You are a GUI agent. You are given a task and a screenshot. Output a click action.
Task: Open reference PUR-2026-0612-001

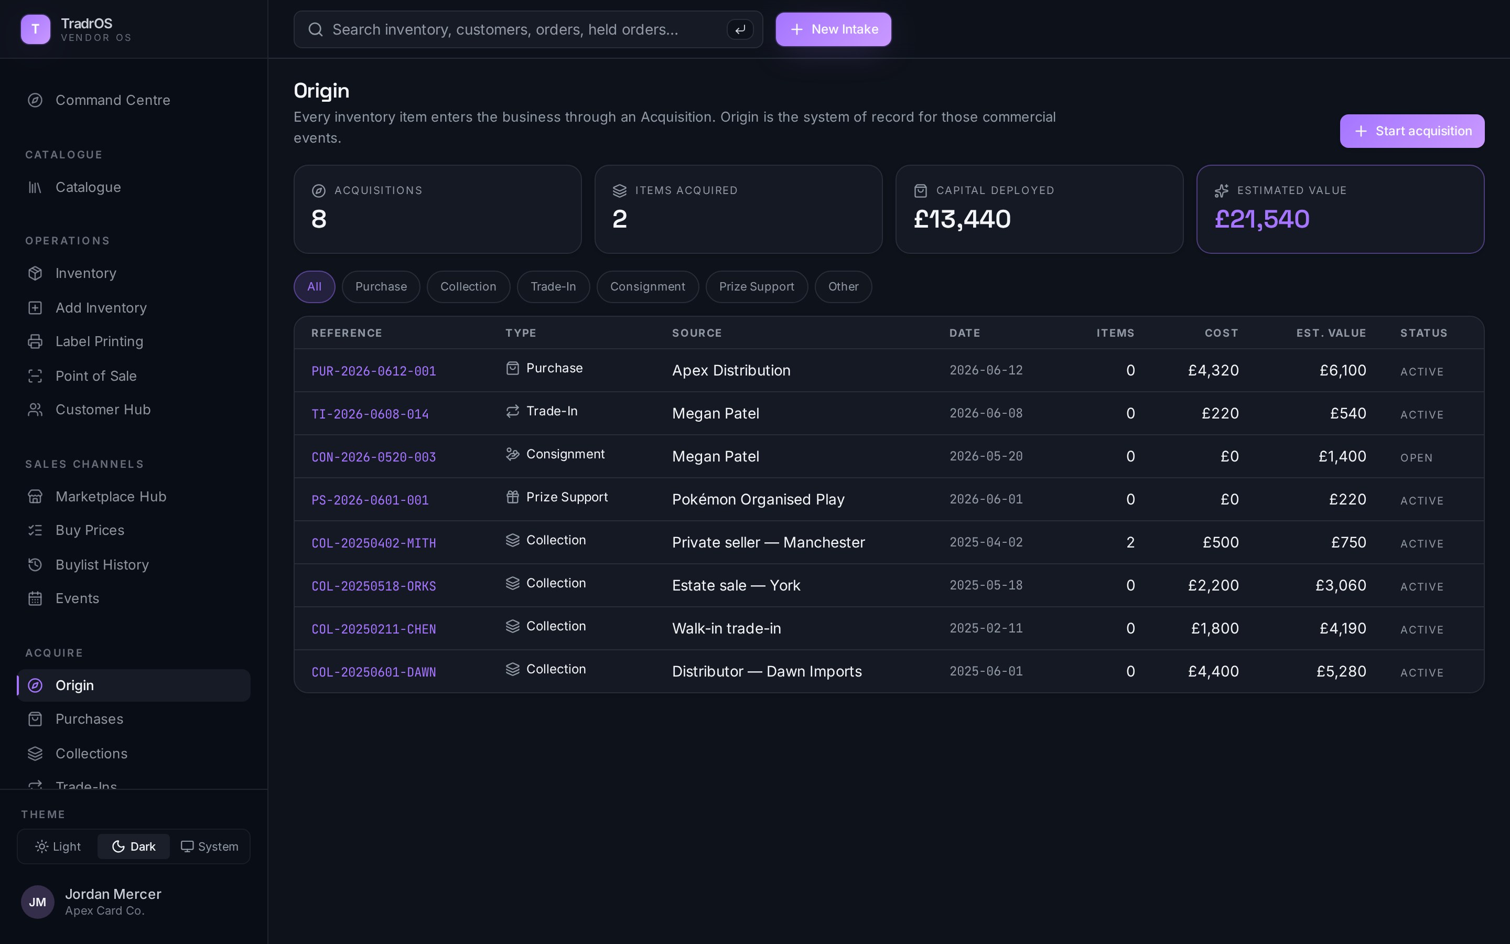pos(374,371)
